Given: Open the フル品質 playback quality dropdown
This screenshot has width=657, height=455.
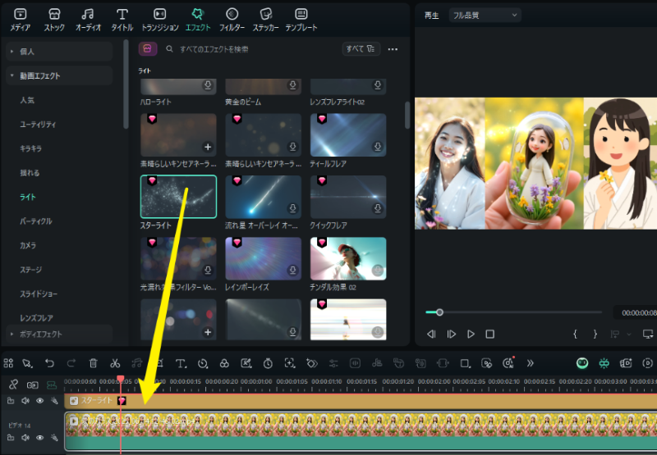Looking at the screenshot, I should click(x=485, y=16).
